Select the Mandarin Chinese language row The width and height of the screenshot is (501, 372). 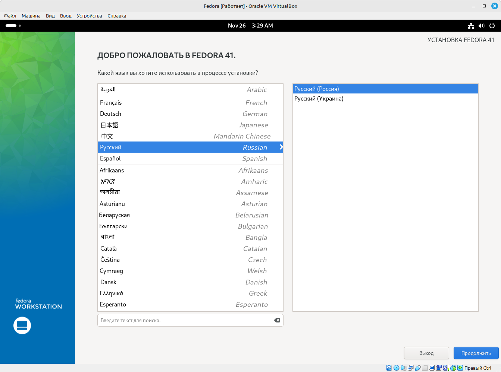click(x=190, y=136)
